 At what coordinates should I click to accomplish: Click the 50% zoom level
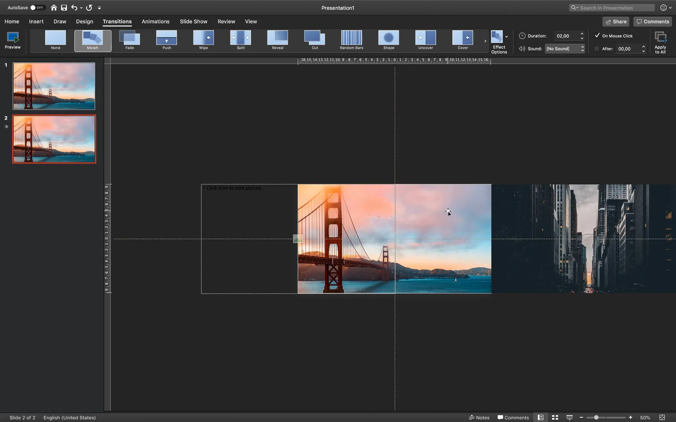click(x=645, y=417)
